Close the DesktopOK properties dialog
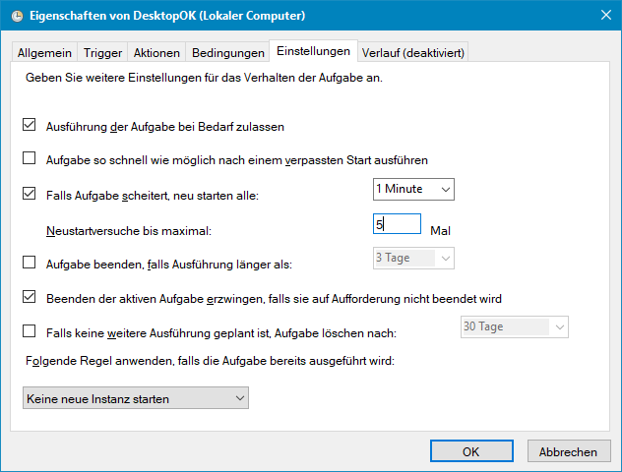 click(x=605, y=15)
